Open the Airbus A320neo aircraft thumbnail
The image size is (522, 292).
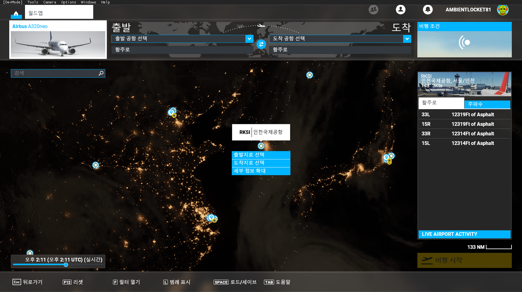(58, 39)
